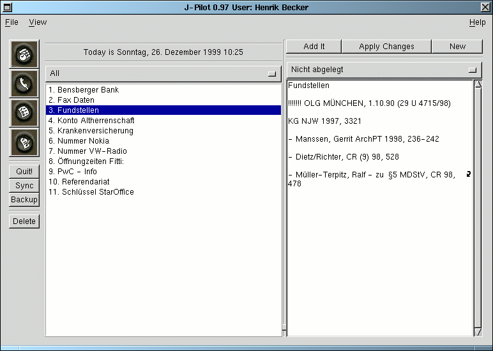Open the Memo pad icon
Image resolution: width=493 pixels, height=351 pixels.
[x=24, y=142]
